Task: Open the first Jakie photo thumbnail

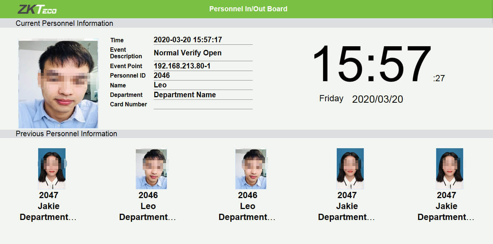Action: click(x=52, y=169)
